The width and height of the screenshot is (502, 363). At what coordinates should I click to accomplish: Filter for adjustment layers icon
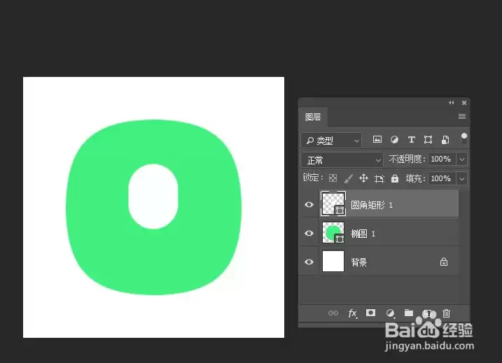pos(394,139)
